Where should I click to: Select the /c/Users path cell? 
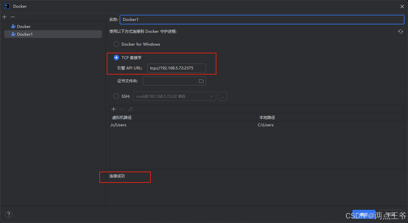point(183,125)
